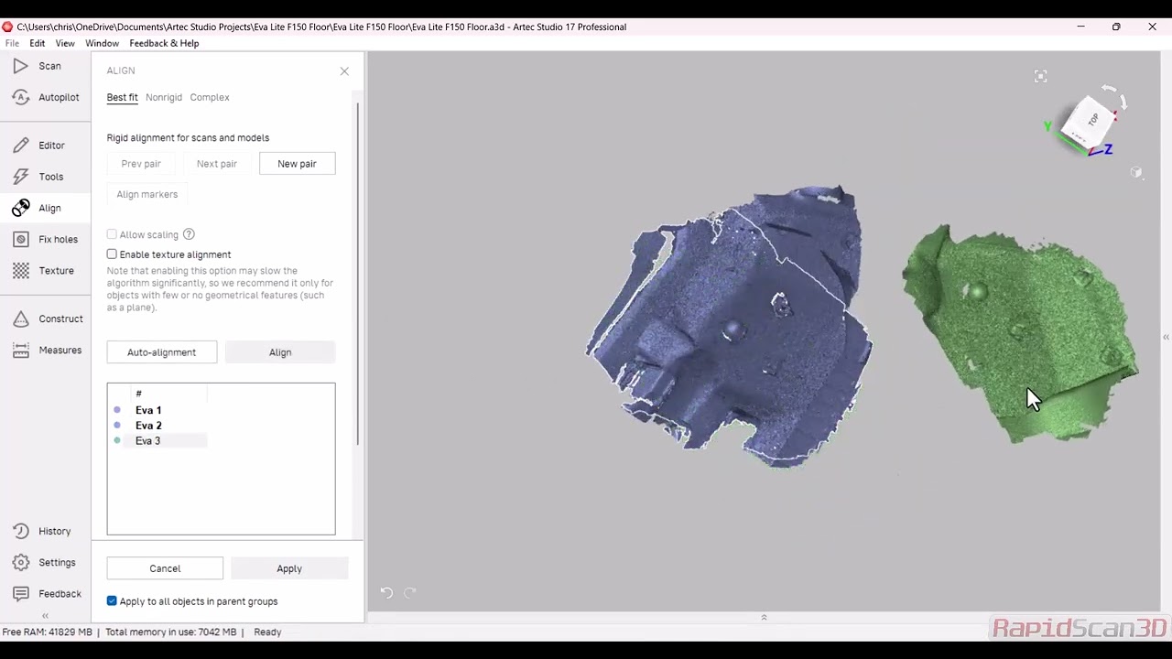Launch Autopilot from the sidebar
Screen dimensions: 1172x659
pos(46,97)
